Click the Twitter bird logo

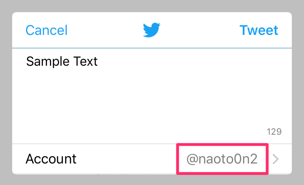152,30
